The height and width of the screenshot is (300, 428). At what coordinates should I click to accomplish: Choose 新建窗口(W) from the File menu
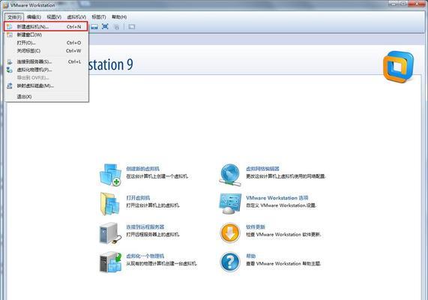[x=46, y=34]
